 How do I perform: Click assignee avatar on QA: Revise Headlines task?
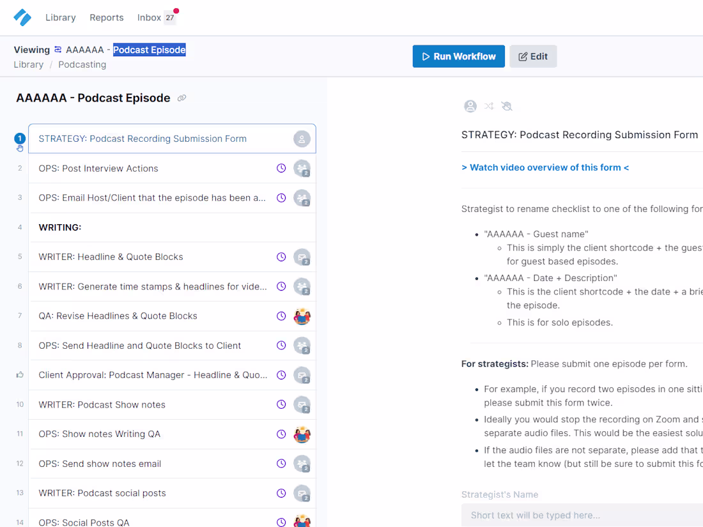[x=302, y=316]
